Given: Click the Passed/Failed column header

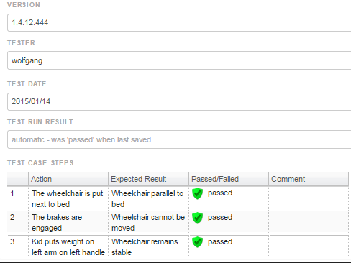Looking at the screenshot, I should (229, 179).
